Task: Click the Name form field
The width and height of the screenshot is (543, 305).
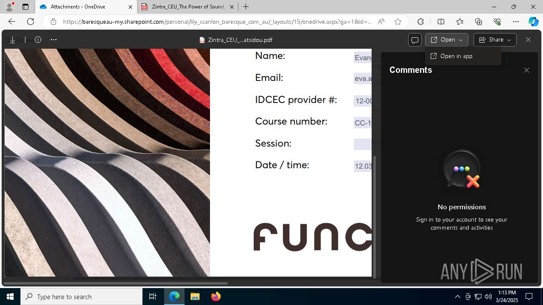Action: [x=363, y=58]
